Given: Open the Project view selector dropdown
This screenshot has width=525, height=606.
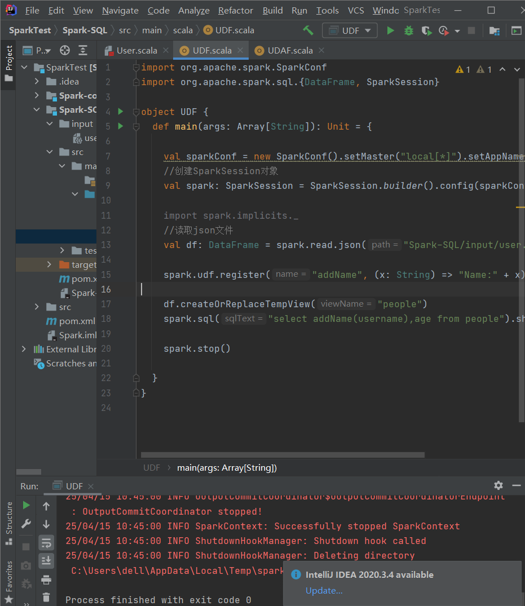Looking at the screenshot, I should click(37, 50).
